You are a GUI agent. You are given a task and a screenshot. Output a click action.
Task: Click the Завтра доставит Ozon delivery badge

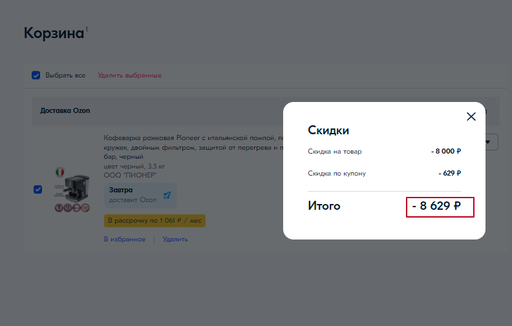pyautogui.click(x=140, y=195)
